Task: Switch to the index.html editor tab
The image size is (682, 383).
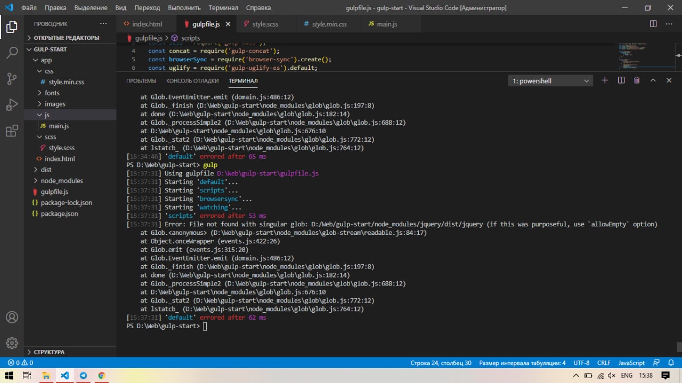Action: coord(147,25)
